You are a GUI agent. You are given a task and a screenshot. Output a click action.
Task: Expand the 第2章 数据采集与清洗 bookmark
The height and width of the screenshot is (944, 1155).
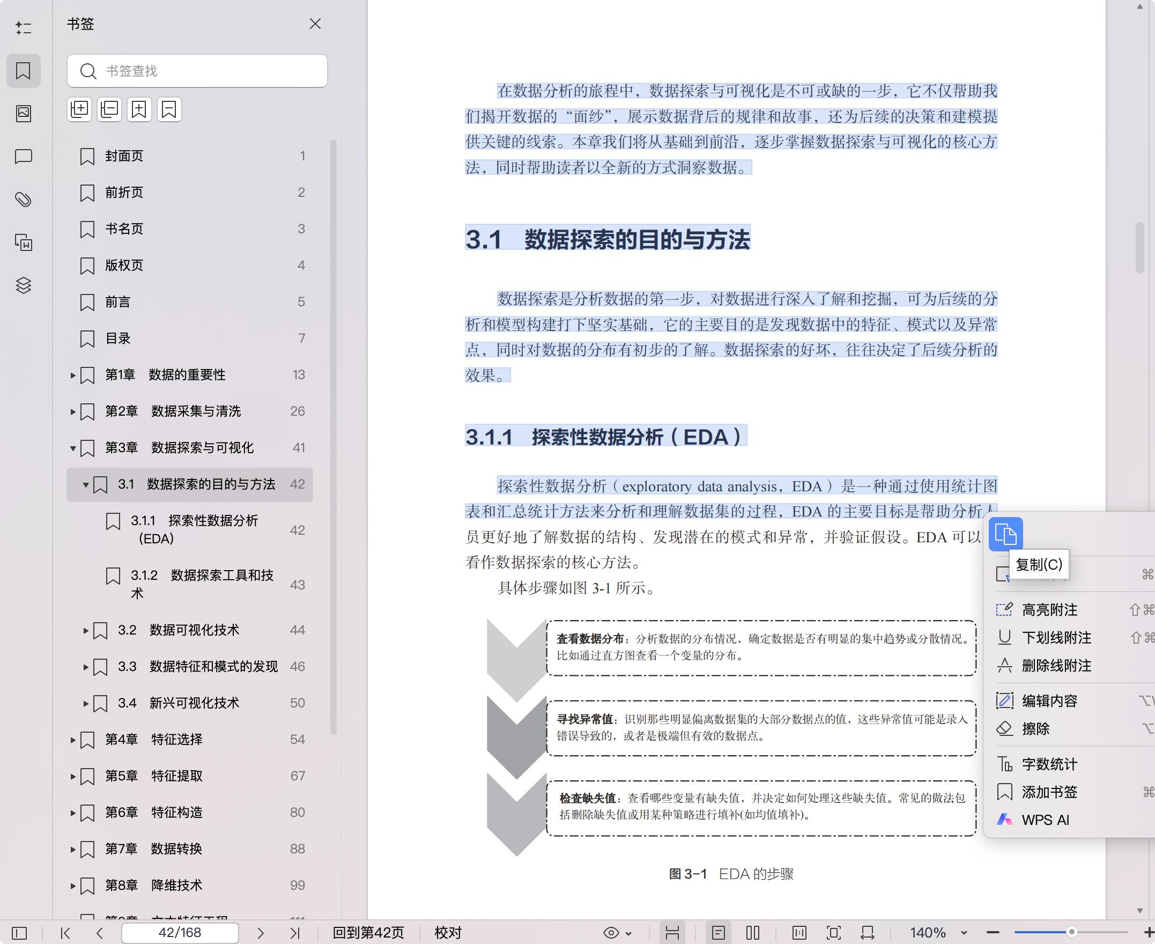(72, 411)
